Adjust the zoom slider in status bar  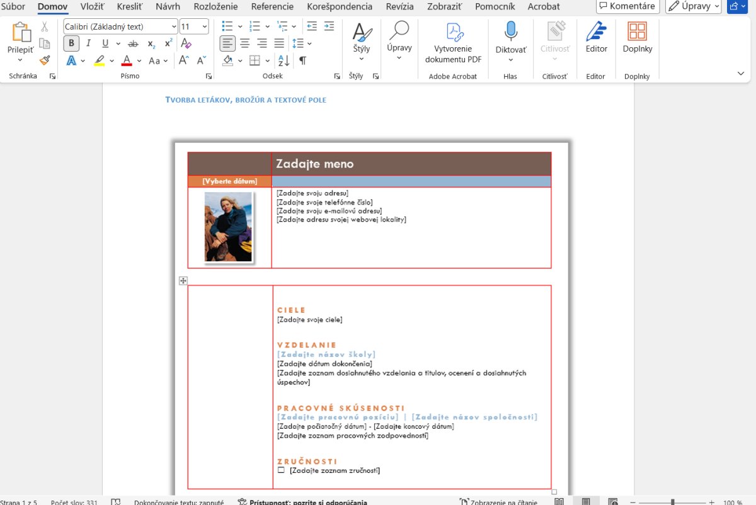pyautogui.click(x=673, y=502)
